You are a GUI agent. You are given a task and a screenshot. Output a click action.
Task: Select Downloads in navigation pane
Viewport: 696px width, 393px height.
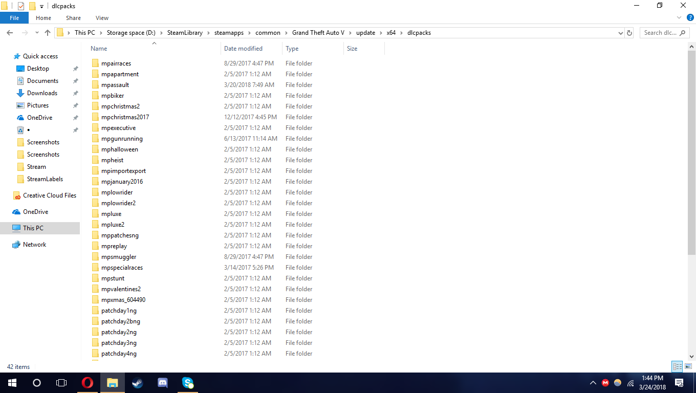pos(42,93)
